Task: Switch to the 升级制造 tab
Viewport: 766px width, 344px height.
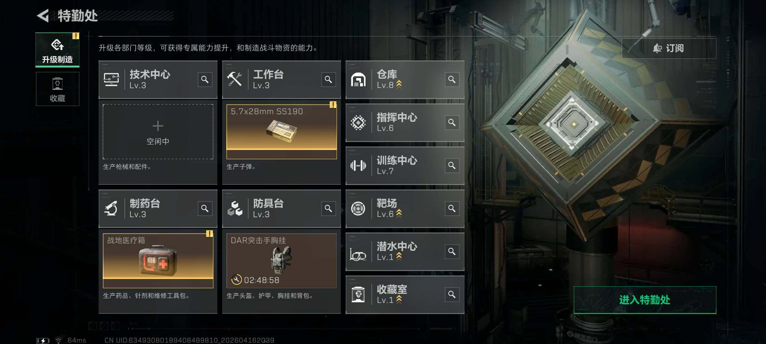Action: point(57,50)
